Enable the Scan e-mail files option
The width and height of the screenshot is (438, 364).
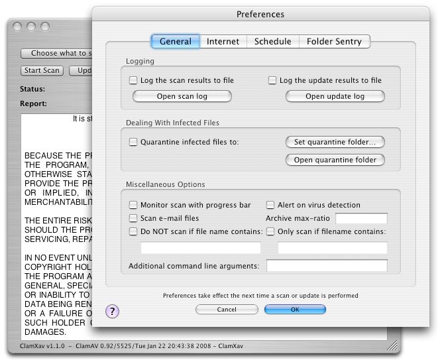point(133,218)
